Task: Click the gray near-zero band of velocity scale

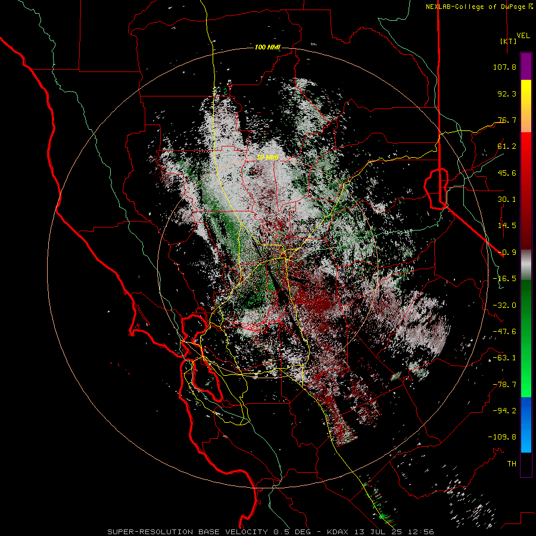Action: [x=526, y=265]
